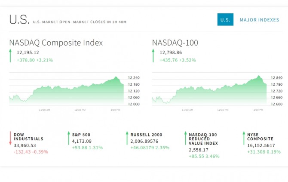Open the S&P 500 index link
This screenshot has width=288, height=182.
click(x=81, y=135)
